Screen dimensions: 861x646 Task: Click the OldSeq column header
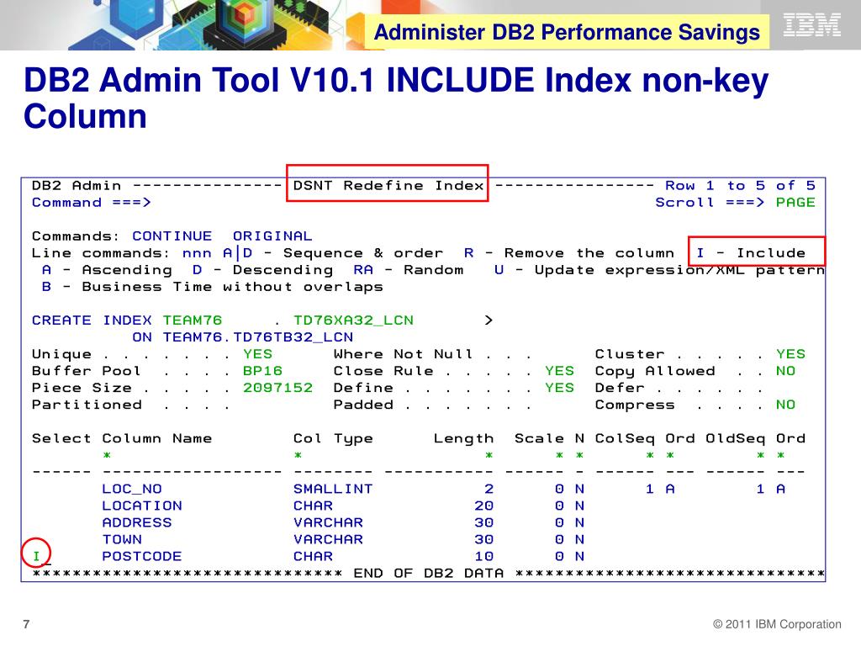[735, 438]
